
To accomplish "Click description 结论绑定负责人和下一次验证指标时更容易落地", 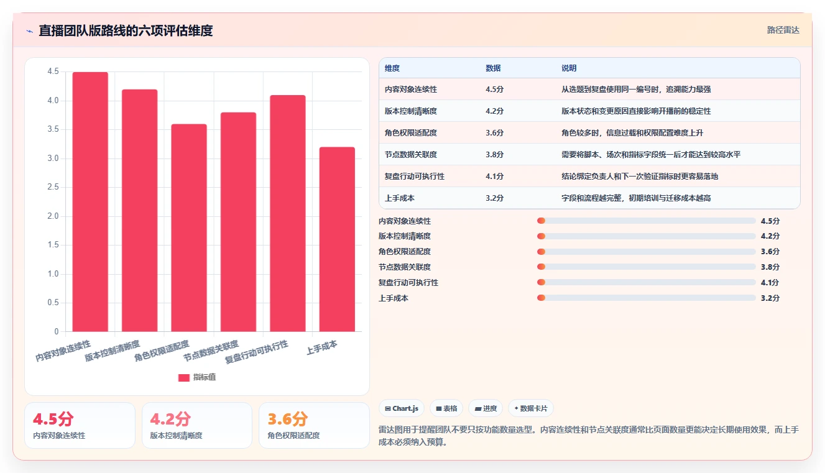I will [x=640, y=177].
